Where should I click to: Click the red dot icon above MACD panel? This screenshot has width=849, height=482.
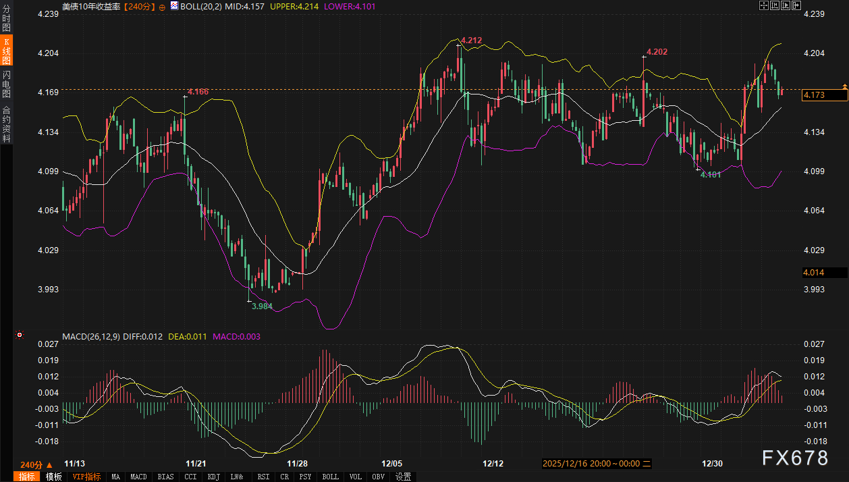[x=20, y=335]
